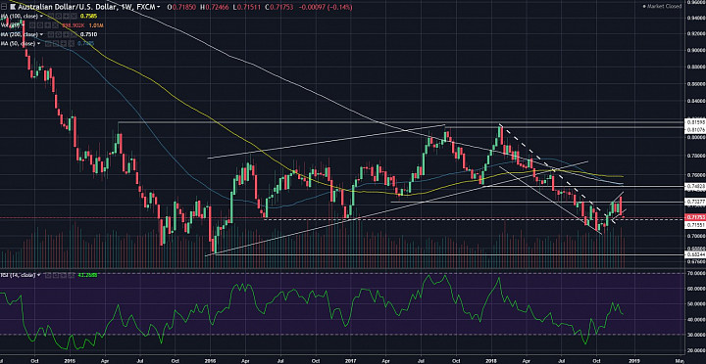Screen dimensions: 706x364
Task: Click the volume average value 1.01M
Action: [x=96, y=25]
